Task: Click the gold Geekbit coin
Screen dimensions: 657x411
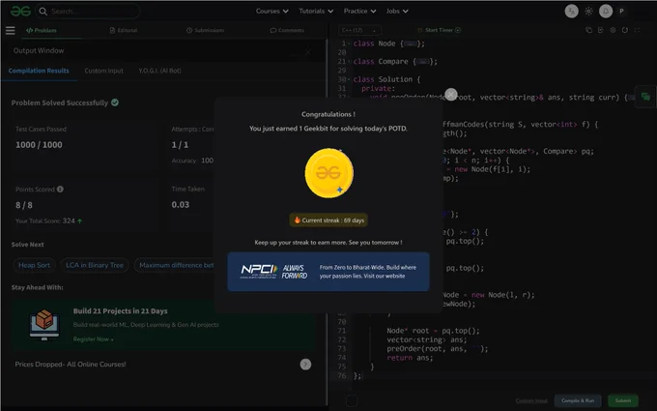Action: click(328, 173)
